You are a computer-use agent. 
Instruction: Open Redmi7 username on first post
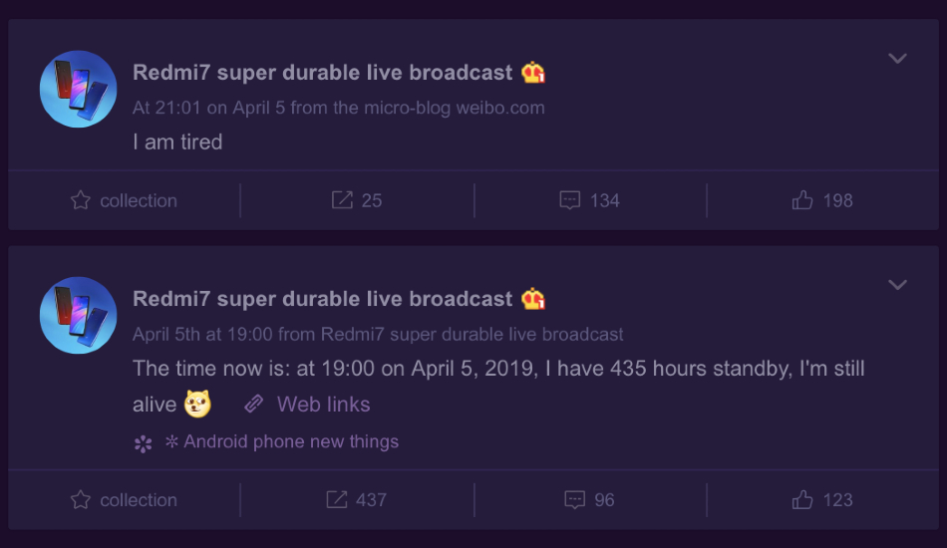tap(323, 73)
